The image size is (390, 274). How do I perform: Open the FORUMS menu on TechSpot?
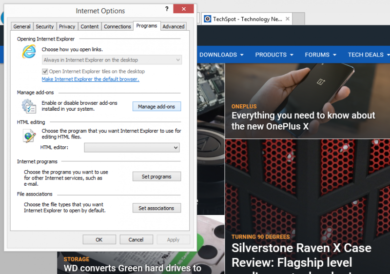[321, 55]
